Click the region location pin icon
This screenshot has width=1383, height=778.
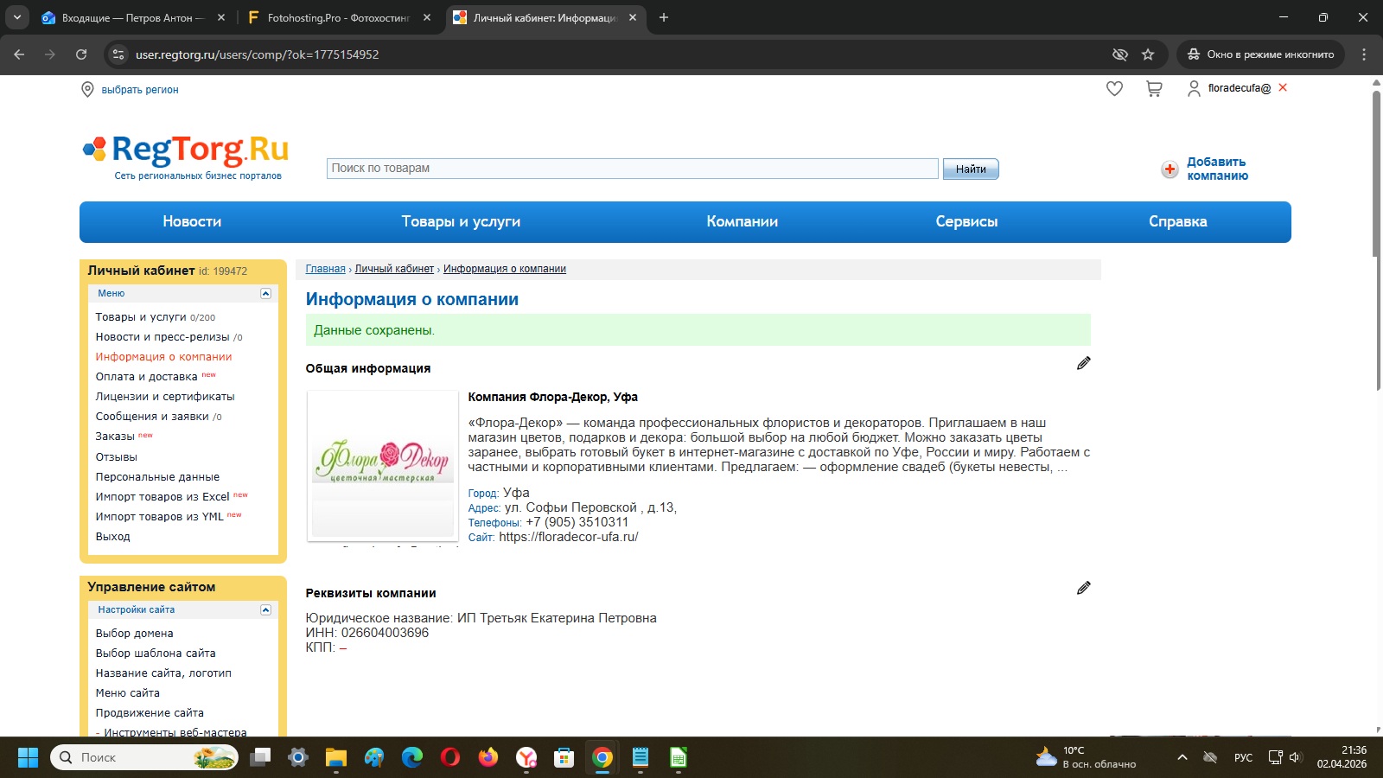click(x=87, y=90)
